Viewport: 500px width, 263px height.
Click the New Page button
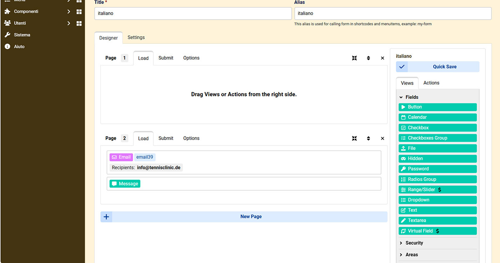(251, 217)
